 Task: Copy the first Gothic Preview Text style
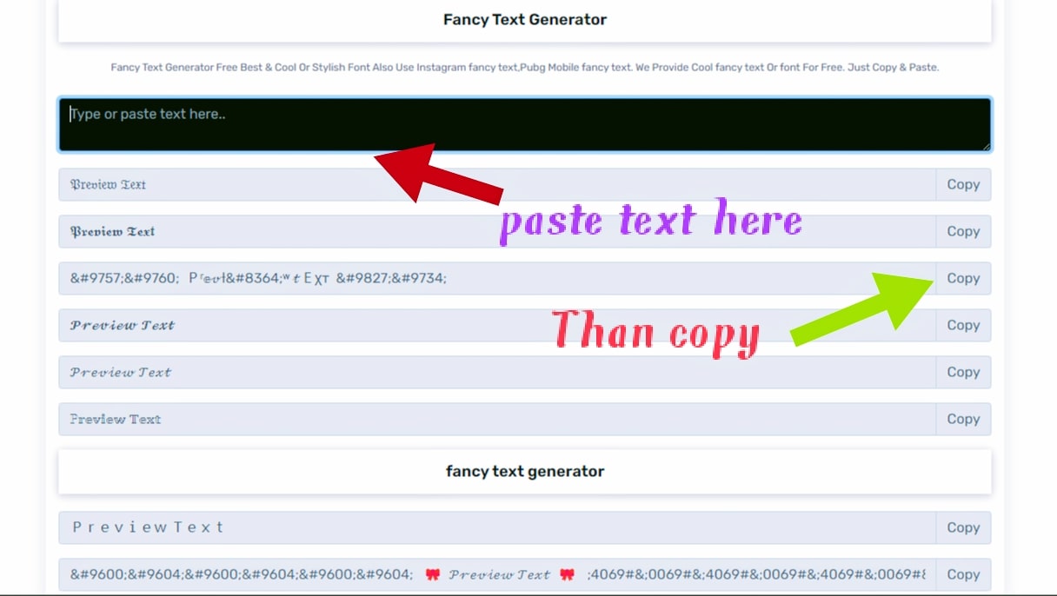[x=963, y=184]
